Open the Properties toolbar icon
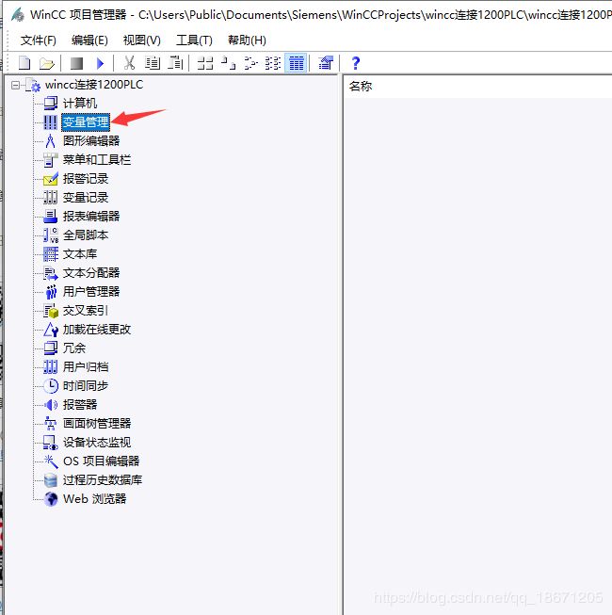This screenshot has height=615, width=612. click(x=326, y=63)
